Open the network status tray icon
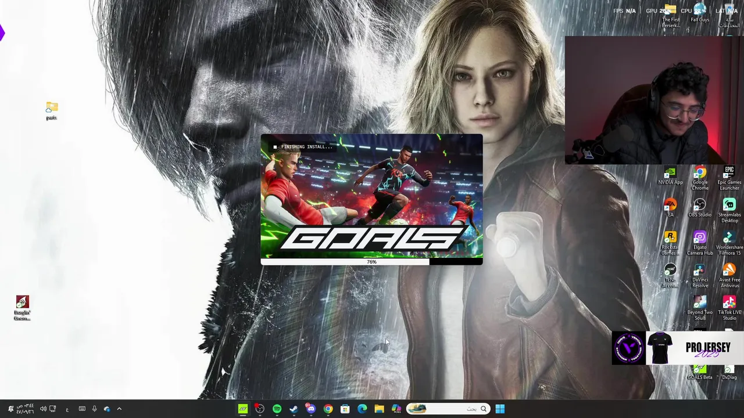The image size is (744, 418). (53, 409)
